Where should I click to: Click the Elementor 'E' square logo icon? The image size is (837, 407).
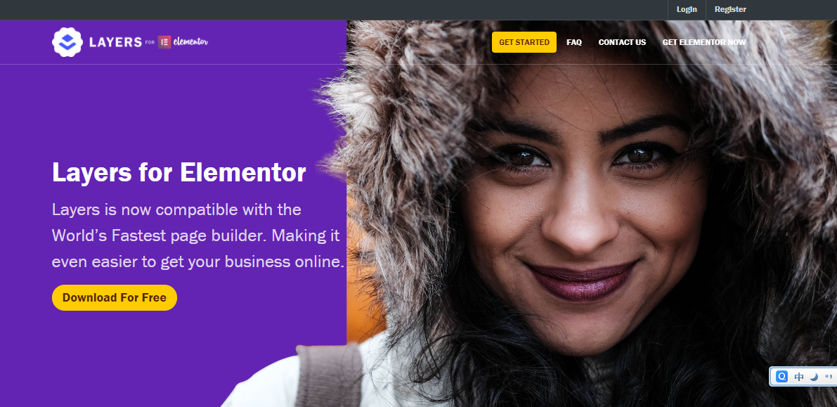click(x=164, y=42)
